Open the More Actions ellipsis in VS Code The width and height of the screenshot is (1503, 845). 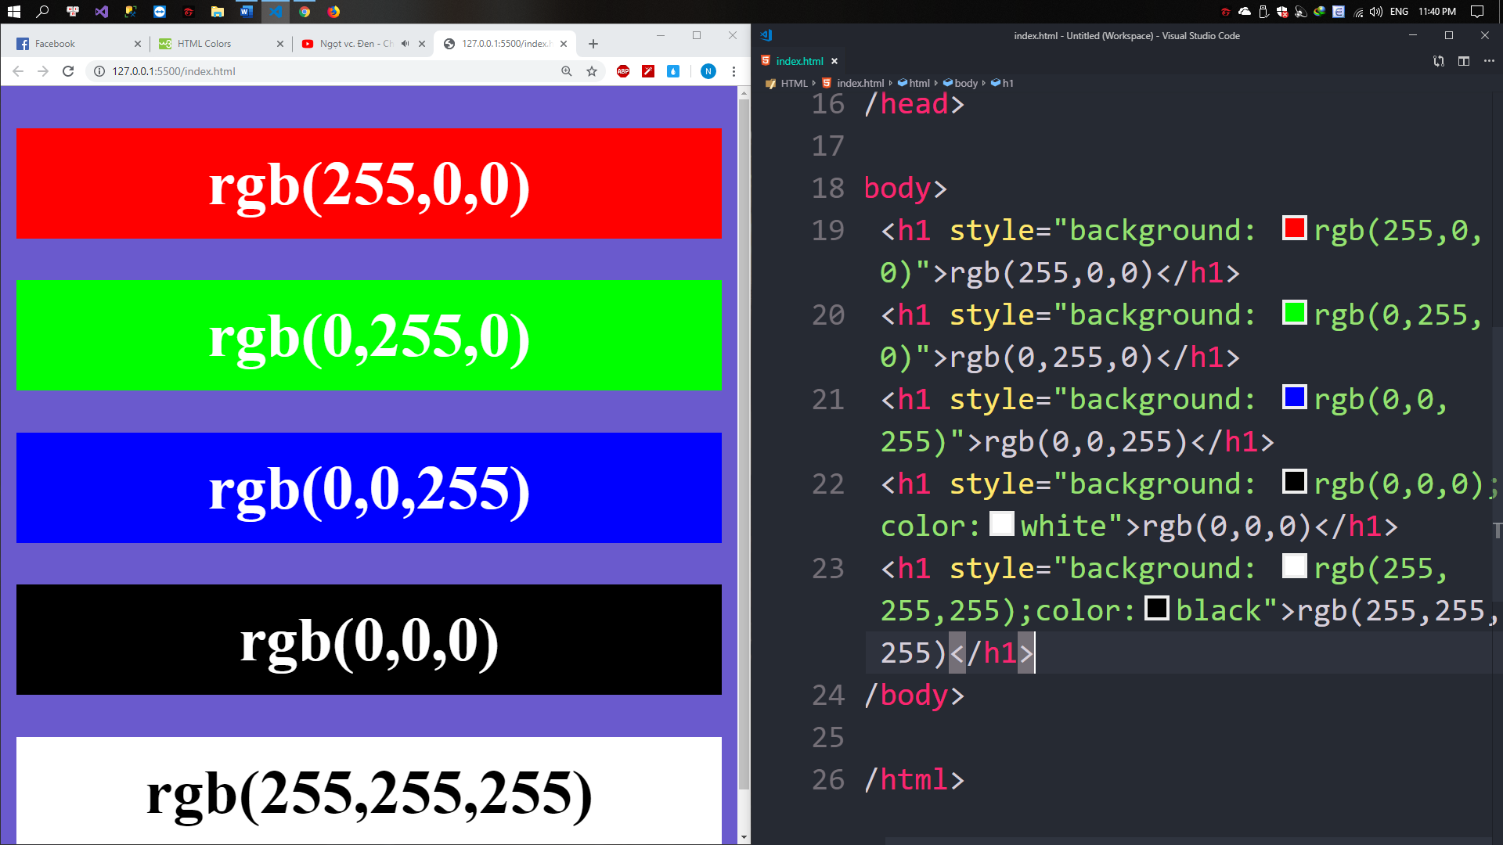[x=1488, y=61]
